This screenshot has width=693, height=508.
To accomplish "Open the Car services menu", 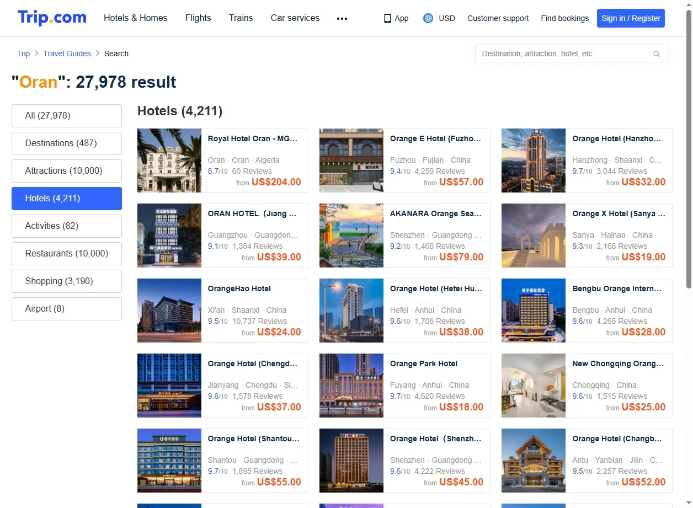I will coord(295,18).
